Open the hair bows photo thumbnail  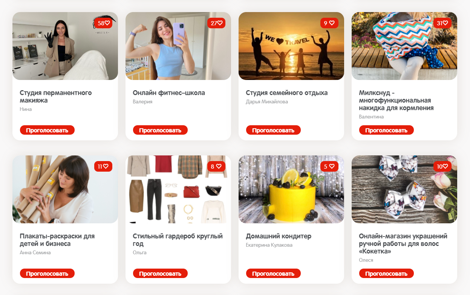404,189
